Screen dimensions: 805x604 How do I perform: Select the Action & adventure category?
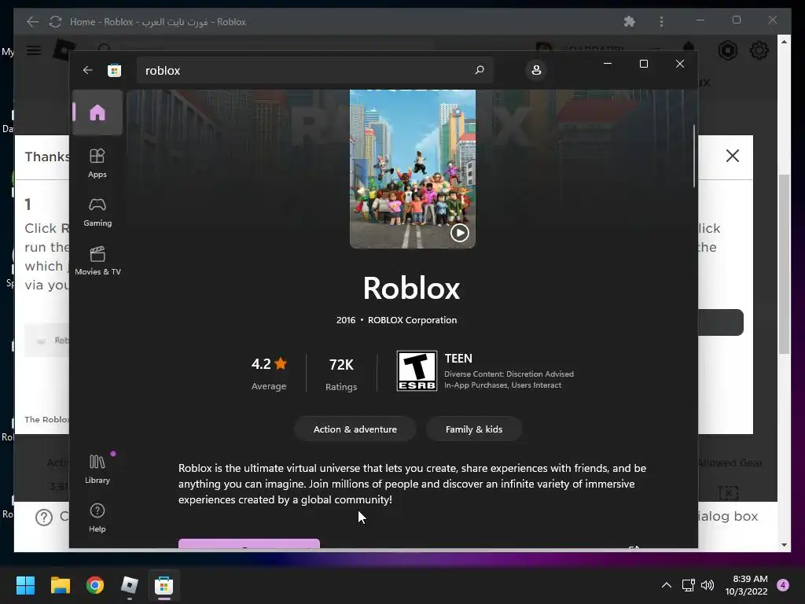click(355, 429)
